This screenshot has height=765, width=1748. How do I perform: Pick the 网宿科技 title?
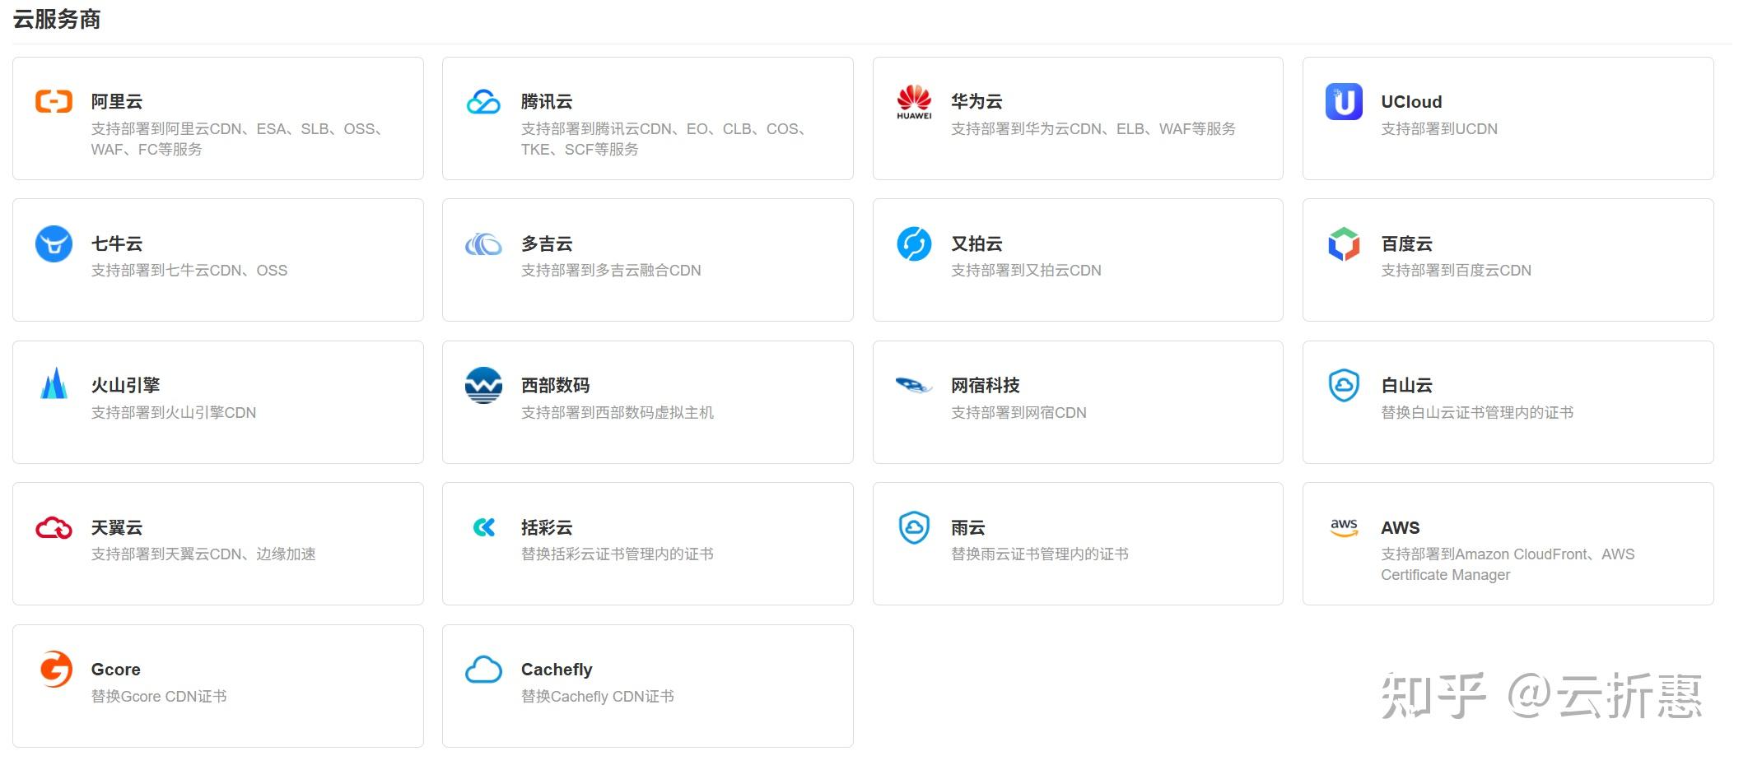click(986, 385)
